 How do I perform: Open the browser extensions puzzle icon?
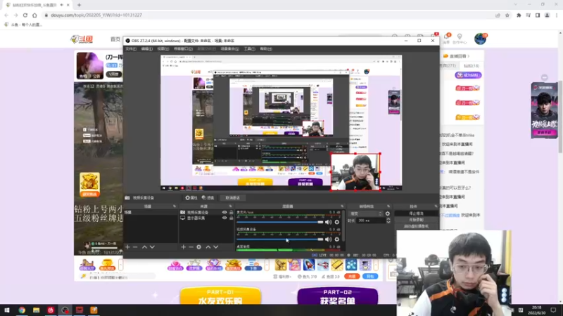[519, 15]
